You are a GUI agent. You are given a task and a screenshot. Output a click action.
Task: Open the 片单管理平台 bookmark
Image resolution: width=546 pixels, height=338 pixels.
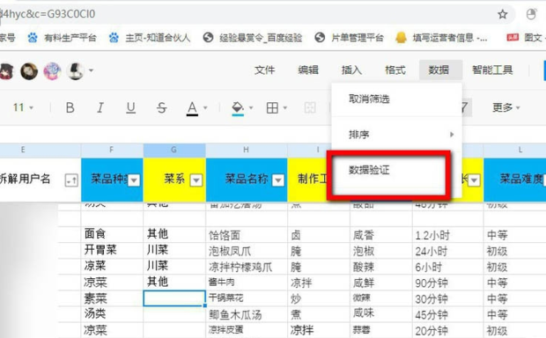tap(349, 38)
